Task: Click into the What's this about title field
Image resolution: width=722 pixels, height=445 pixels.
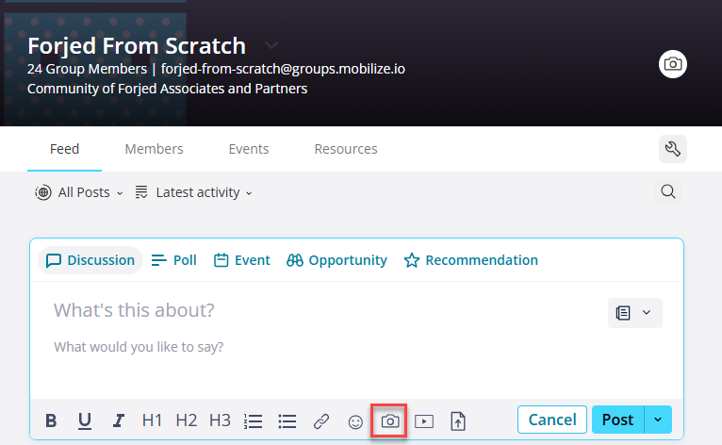Action: (x=322, y=310)
